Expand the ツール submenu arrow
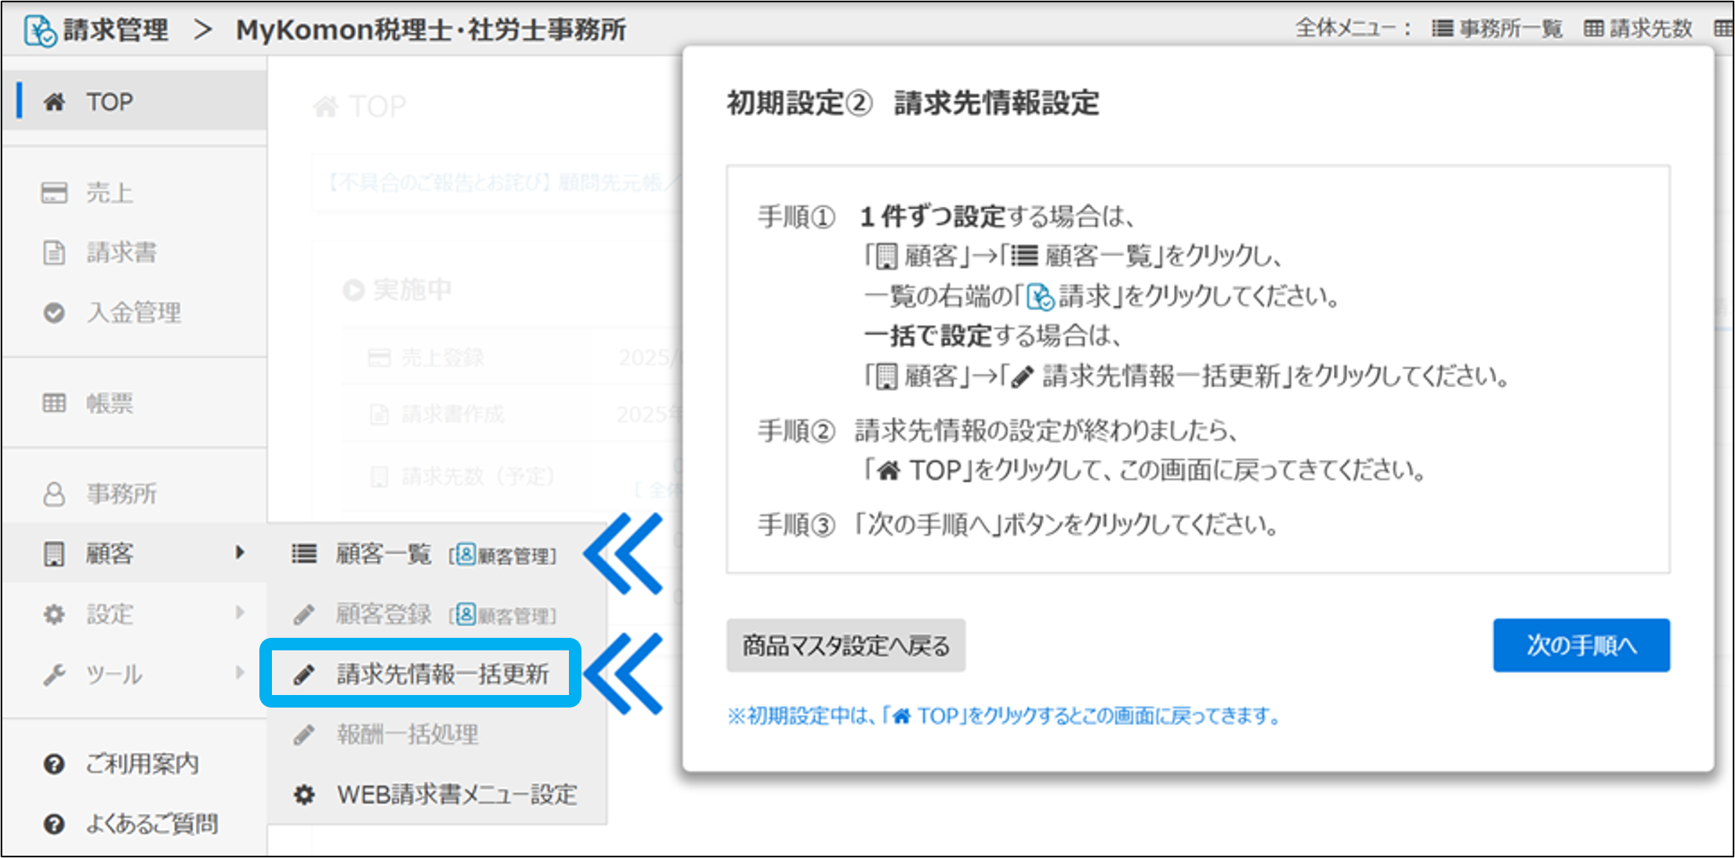The width and height of the screenshot is (1735, 858). [240, 673]
